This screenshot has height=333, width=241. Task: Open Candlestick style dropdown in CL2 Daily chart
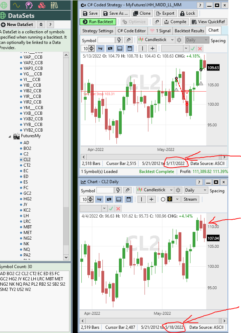155,190
